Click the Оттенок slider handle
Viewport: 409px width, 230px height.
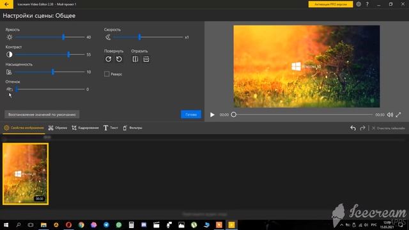pos(17,89)
